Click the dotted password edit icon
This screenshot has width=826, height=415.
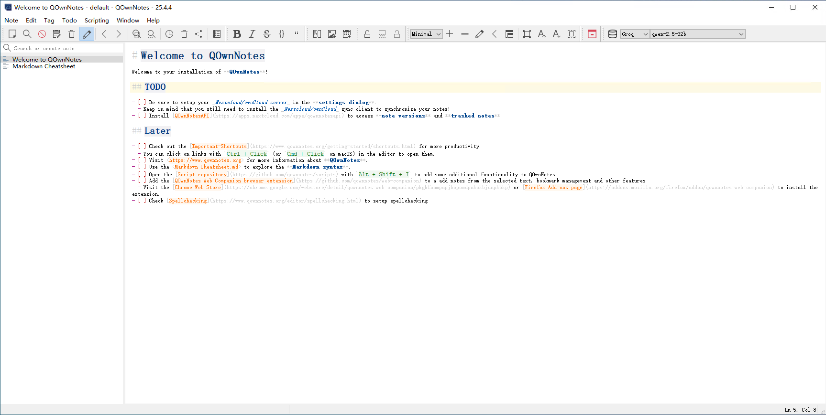pyautogui.click(x=382, y=34)
